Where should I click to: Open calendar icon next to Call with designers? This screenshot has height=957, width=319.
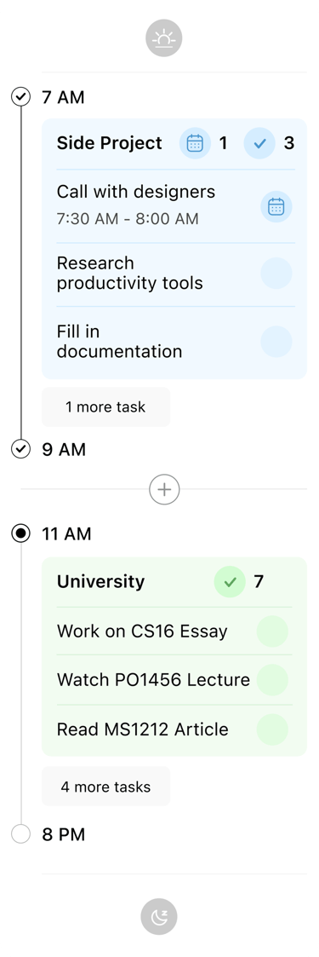coord(276,206)
